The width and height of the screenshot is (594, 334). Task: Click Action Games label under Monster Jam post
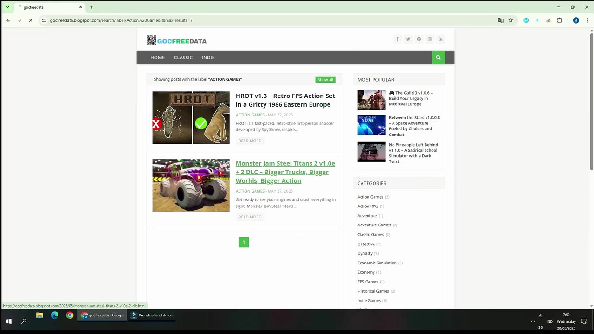[x=250, y=191]
